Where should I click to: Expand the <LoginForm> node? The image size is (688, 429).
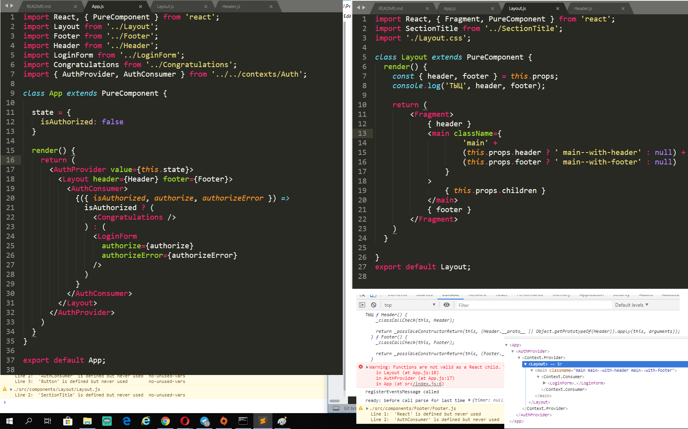coord(544,383)
